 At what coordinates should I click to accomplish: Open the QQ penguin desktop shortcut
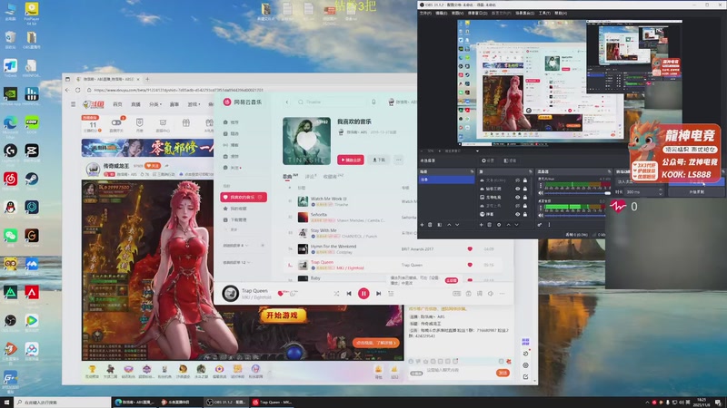click(x=10, y=208)
